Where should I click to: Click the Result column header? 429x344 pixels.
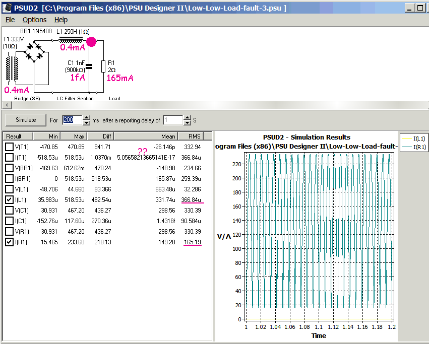pyautogui.click(x=18, y=136)
